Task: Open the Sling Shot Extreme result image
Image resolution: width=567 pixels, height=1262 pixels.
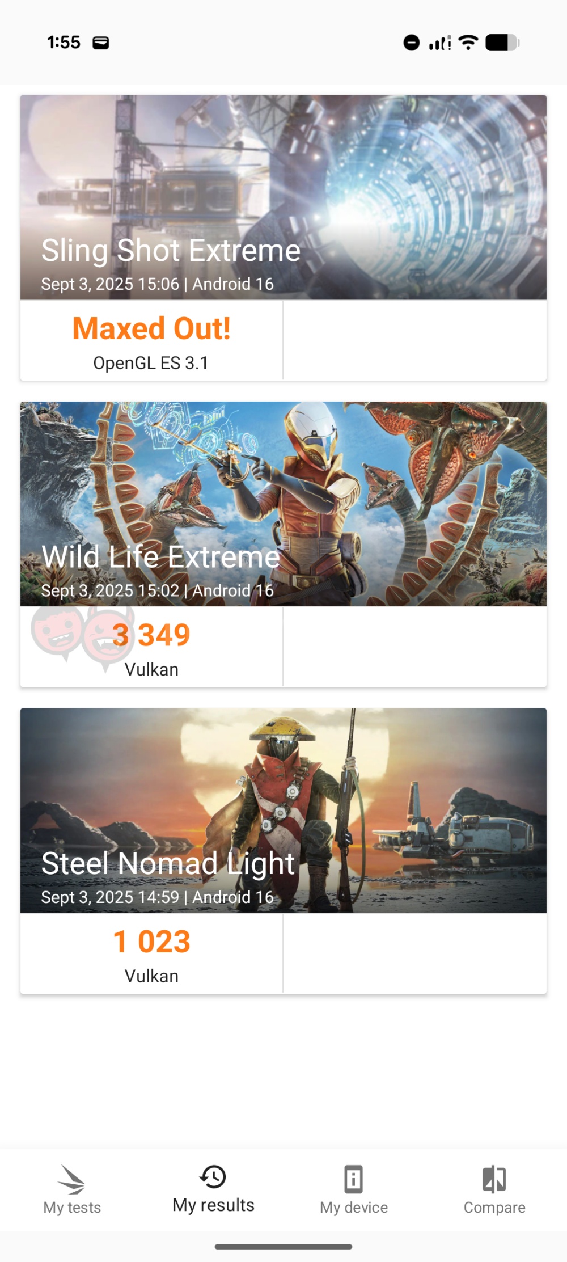Action: [x=283, y=197]
